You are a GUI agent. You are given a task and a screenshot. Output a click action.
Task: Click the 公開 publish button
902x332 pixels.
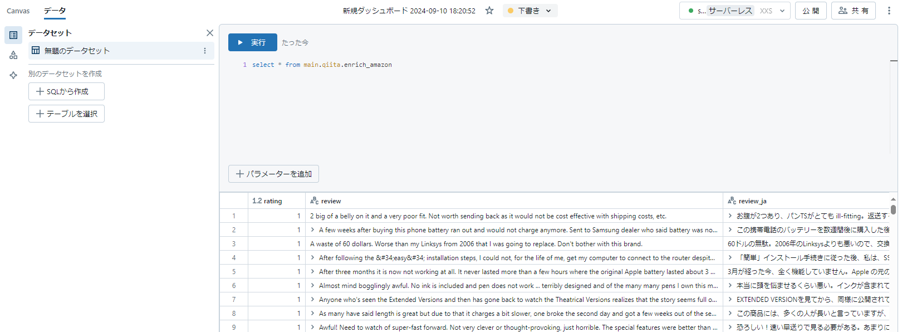[x=811, y=11]
